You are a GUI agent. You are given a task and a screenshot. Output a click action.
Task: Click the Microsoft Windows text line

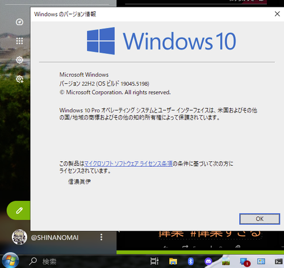(84, 74)
